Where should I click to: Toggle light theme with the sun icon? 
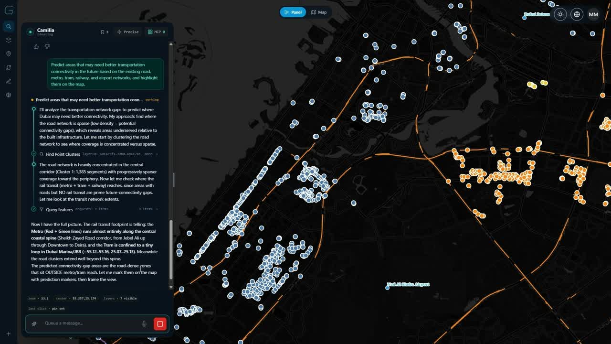[560, 14]
